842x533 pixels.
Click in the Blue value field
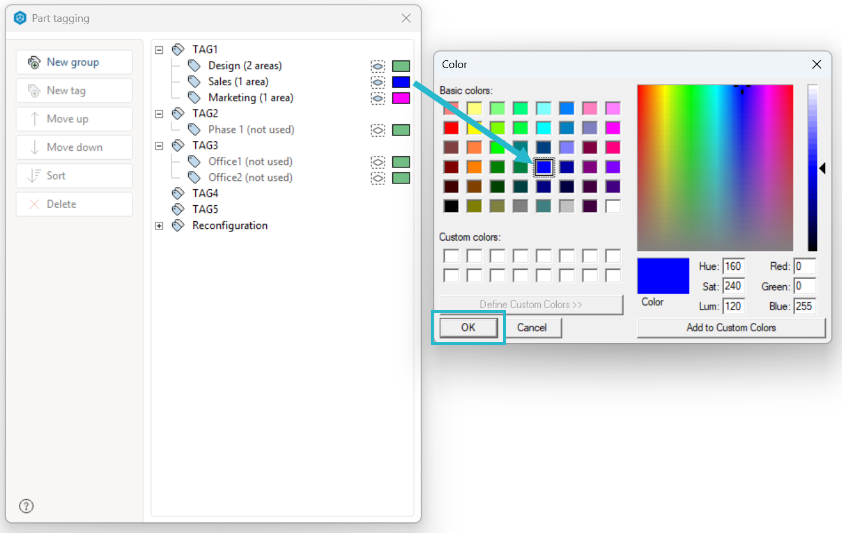click(x=805, y=306)
